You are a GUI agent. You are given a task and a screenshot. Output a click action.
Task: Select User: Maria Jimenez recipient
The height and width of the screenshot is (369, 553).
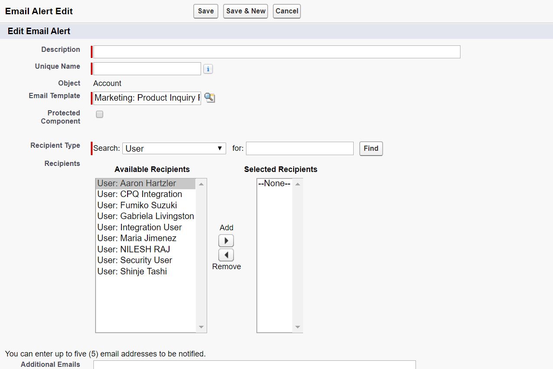coord(146,239)
